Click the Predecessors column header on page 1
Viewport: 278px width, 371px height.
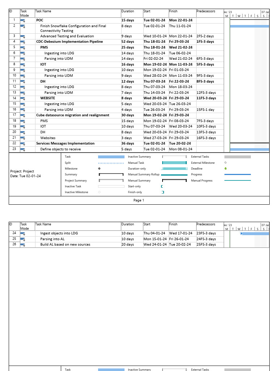(206, 11)
